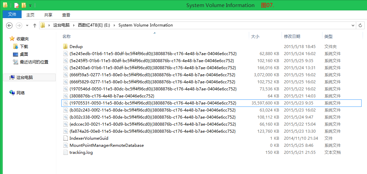Refresh the current folder view
This screenshot has height=174, width=367.
pos(361,25)
